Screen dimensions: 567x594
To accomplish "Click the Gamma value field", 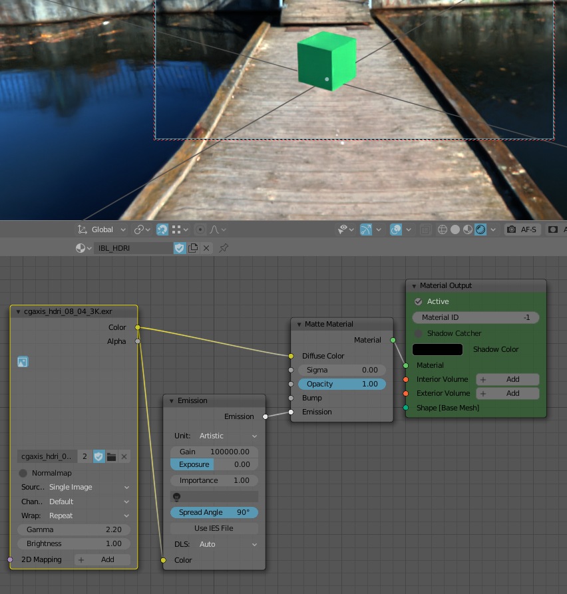I will point(74,529).
